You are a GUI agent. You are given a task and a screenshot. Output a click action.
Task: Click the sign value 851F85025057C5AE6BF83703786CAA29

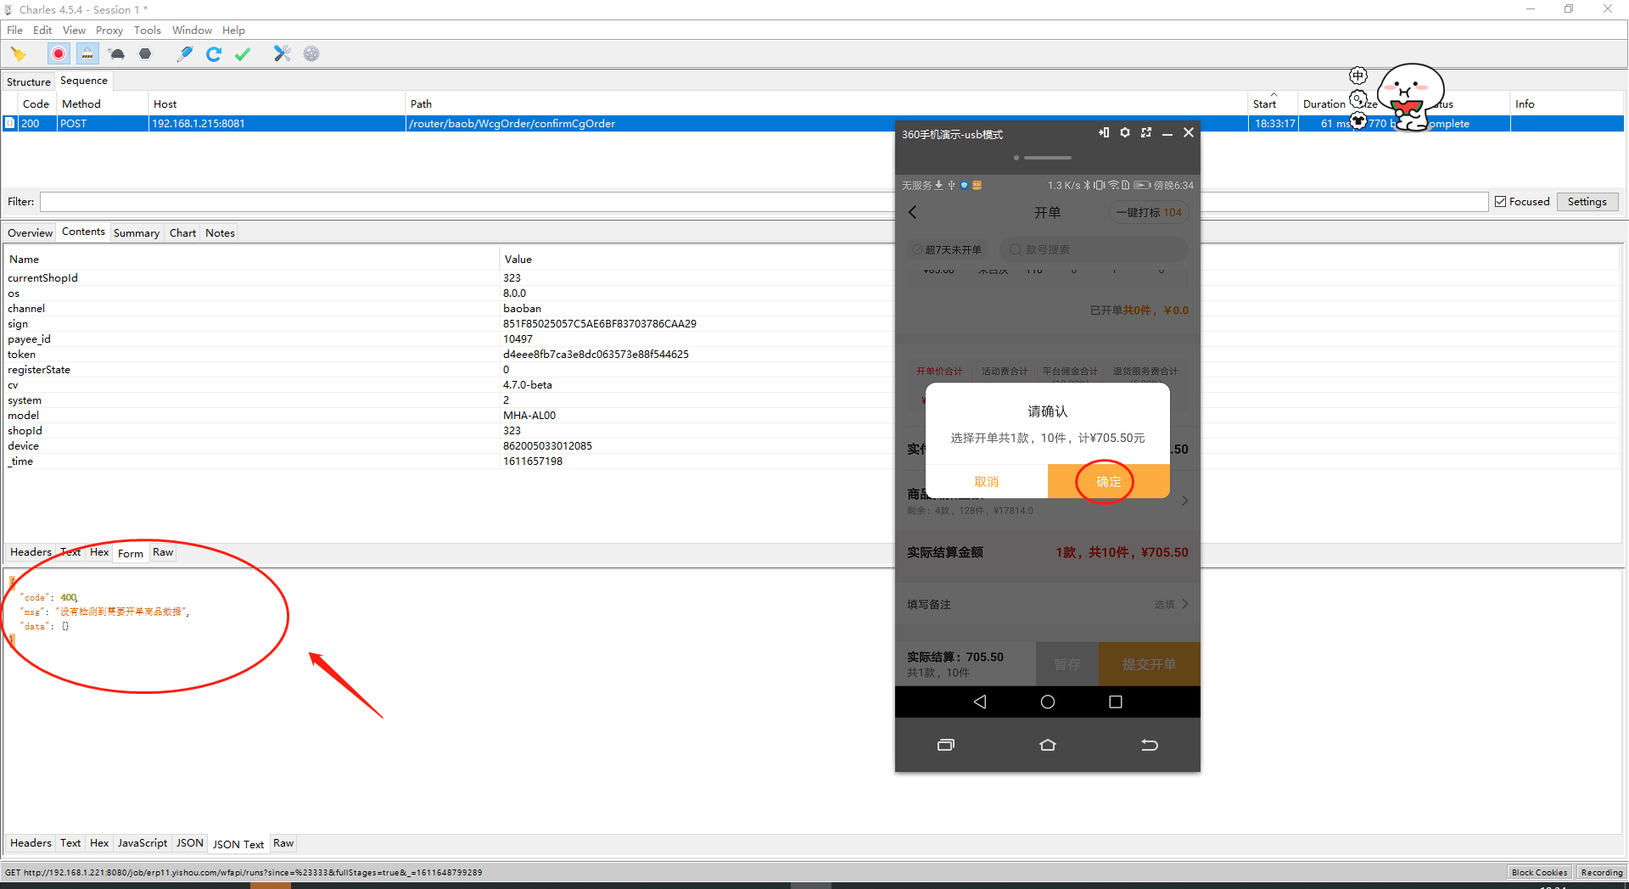(600, 324)
